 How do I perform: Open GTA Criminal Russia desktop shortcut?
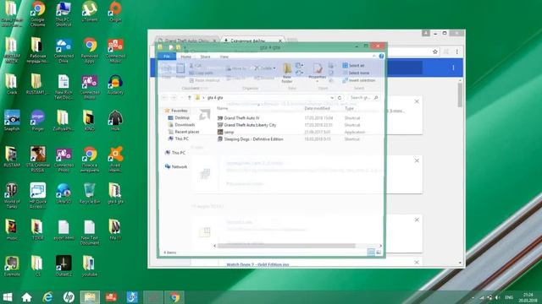click(37, 160)
